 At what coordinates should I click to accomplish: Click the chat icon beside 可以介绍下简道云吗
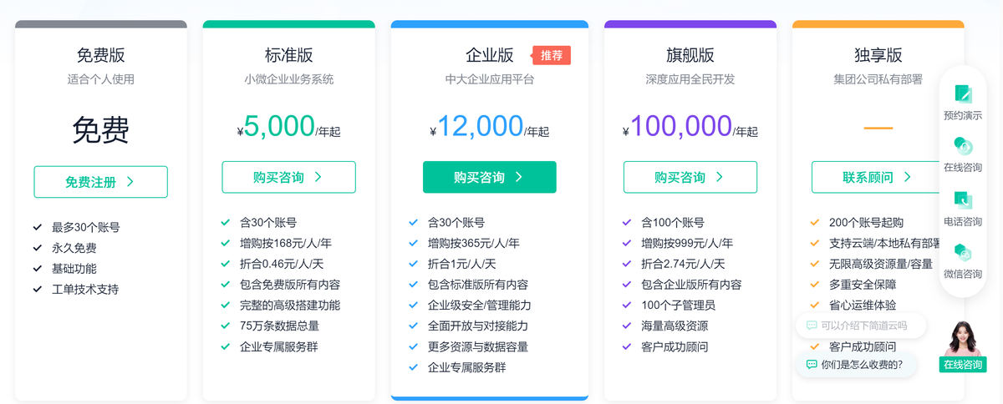coord(812,326)
